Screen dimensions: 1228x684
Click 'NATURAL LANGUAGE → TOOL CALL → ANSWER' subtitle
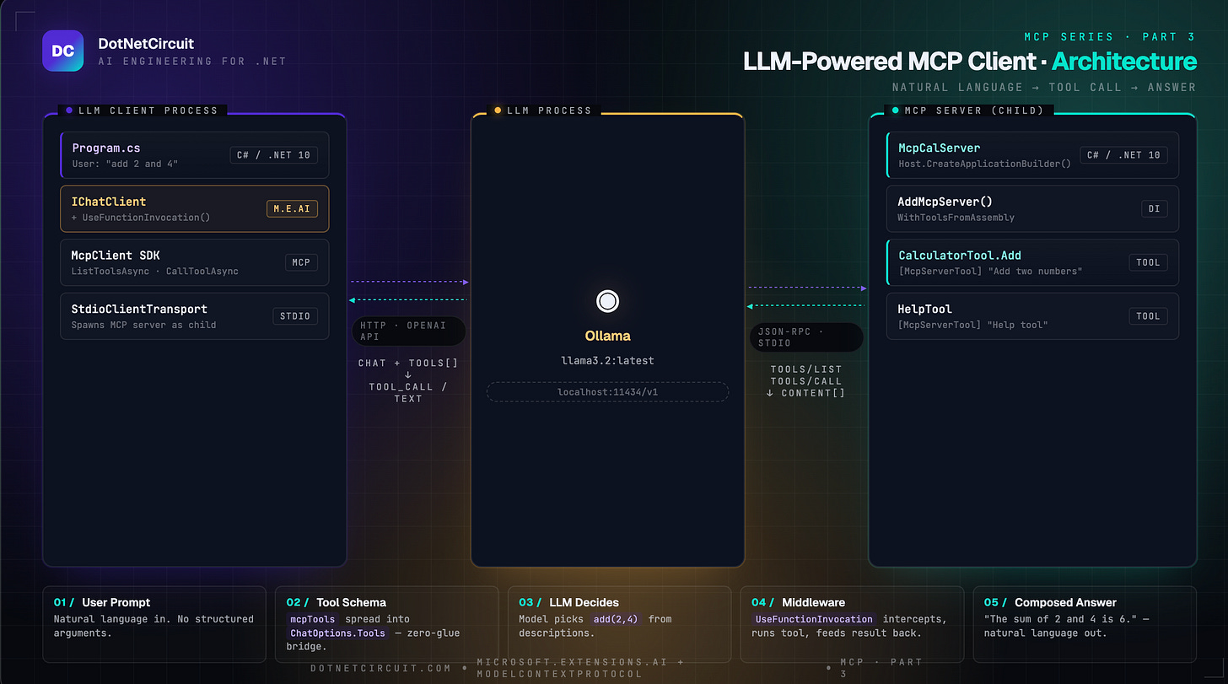[x=1044, y=87]
